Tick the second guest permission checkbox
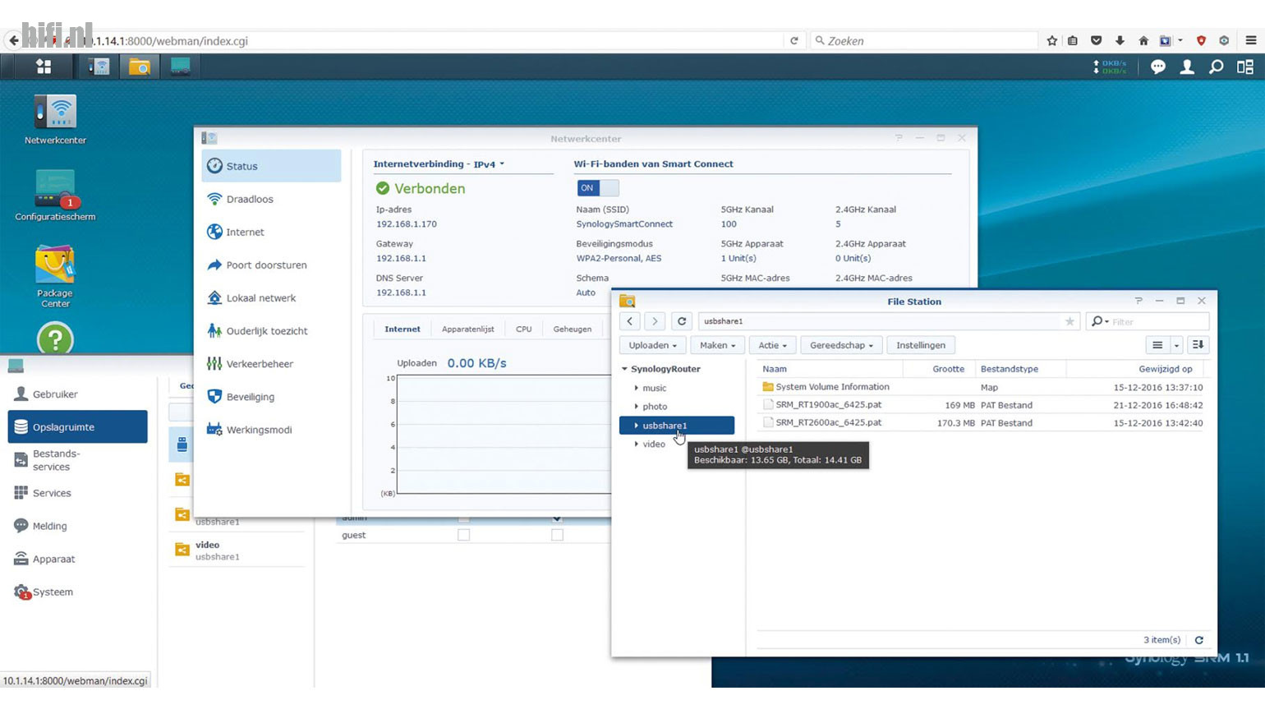This screenshot has height=723, width=1265. click(557, 535)
